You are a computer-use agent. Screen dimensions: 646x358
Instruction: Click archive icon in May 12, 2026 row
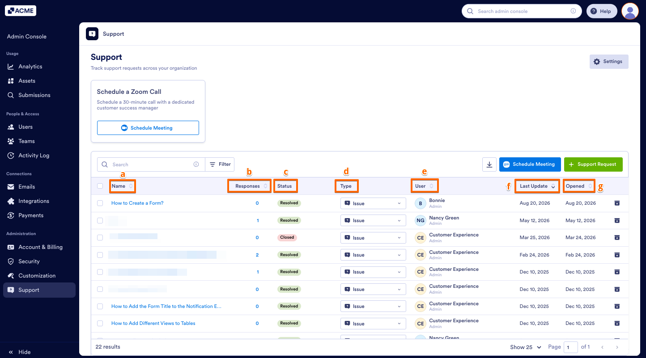click(x=617, y=220)
